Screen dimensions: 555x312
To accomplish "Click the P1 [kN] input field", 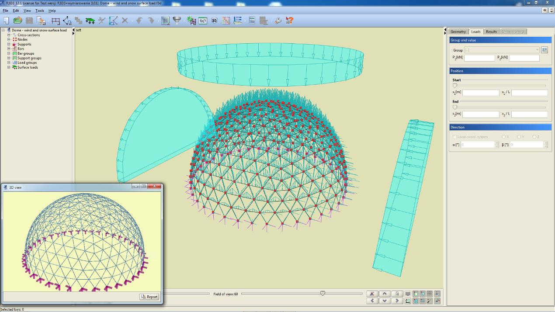I will [x=479, y=58].
